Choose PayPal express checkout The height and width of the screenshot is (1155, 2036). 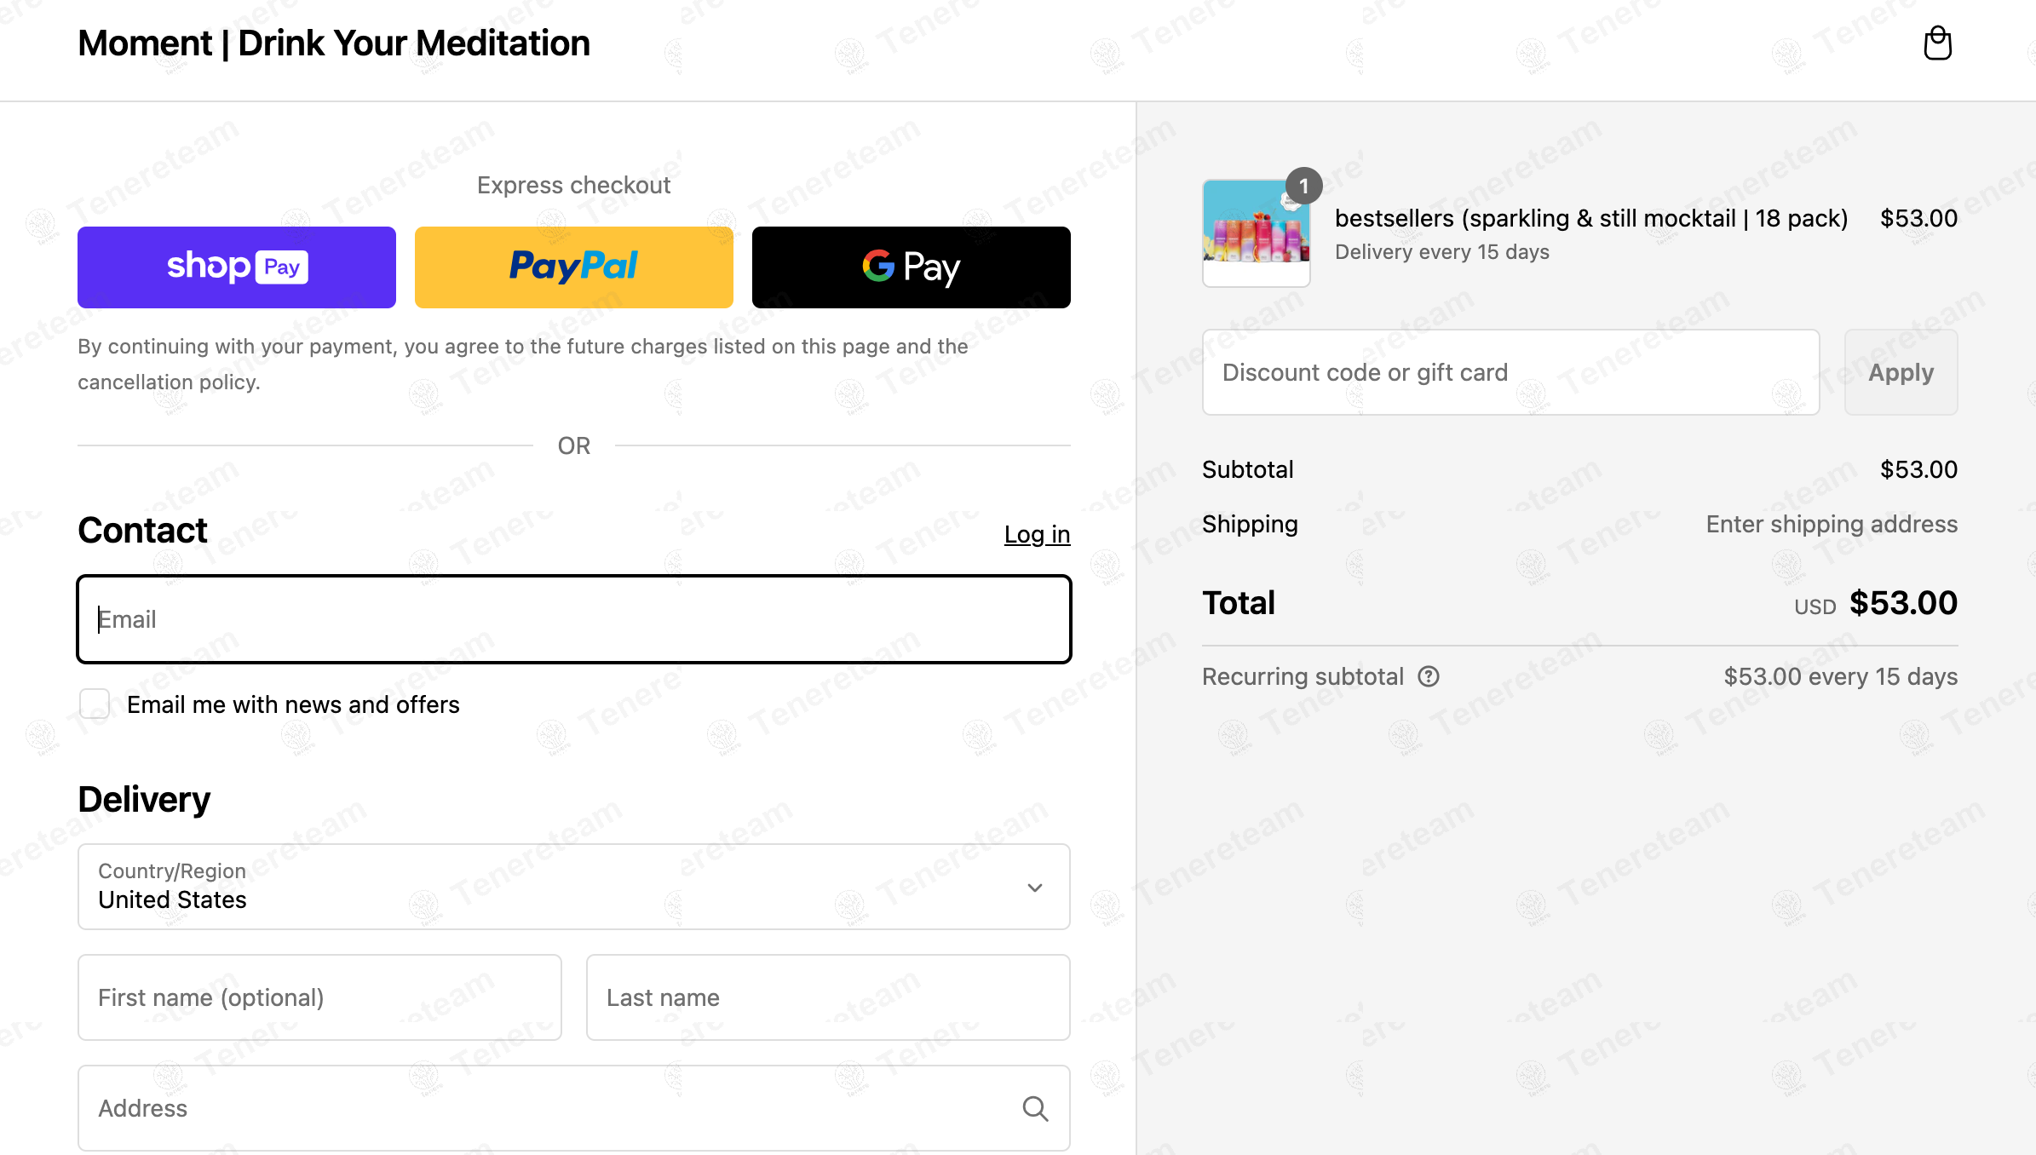pos(574,267)
